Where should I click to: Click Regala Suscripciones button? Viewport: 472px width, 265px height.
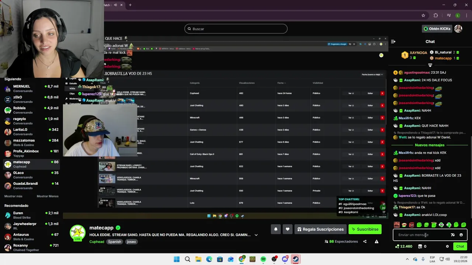[320, 229]
